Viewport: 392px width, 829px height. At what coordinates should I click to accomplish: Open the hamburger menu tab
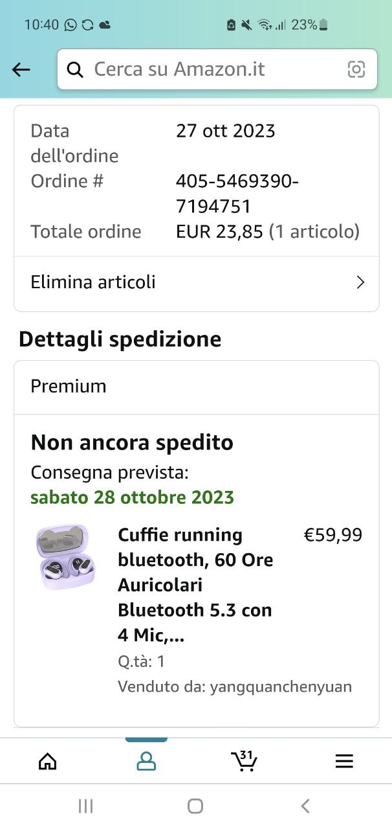coord(344,761)
